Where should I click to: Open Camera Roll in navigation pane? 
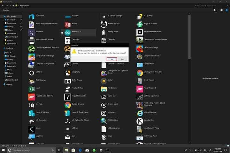11,33
